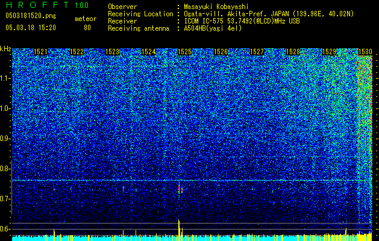The image size is (379, 241).
Task: Click the Receiving Location label
Action: 140,14
